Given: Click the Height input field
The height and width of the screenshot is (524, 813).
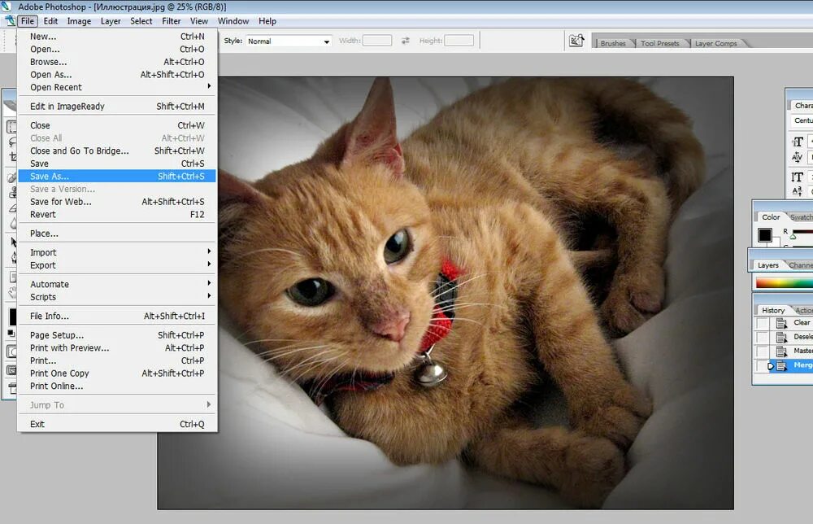Looking at the screenshot, I should coord(459,41).
